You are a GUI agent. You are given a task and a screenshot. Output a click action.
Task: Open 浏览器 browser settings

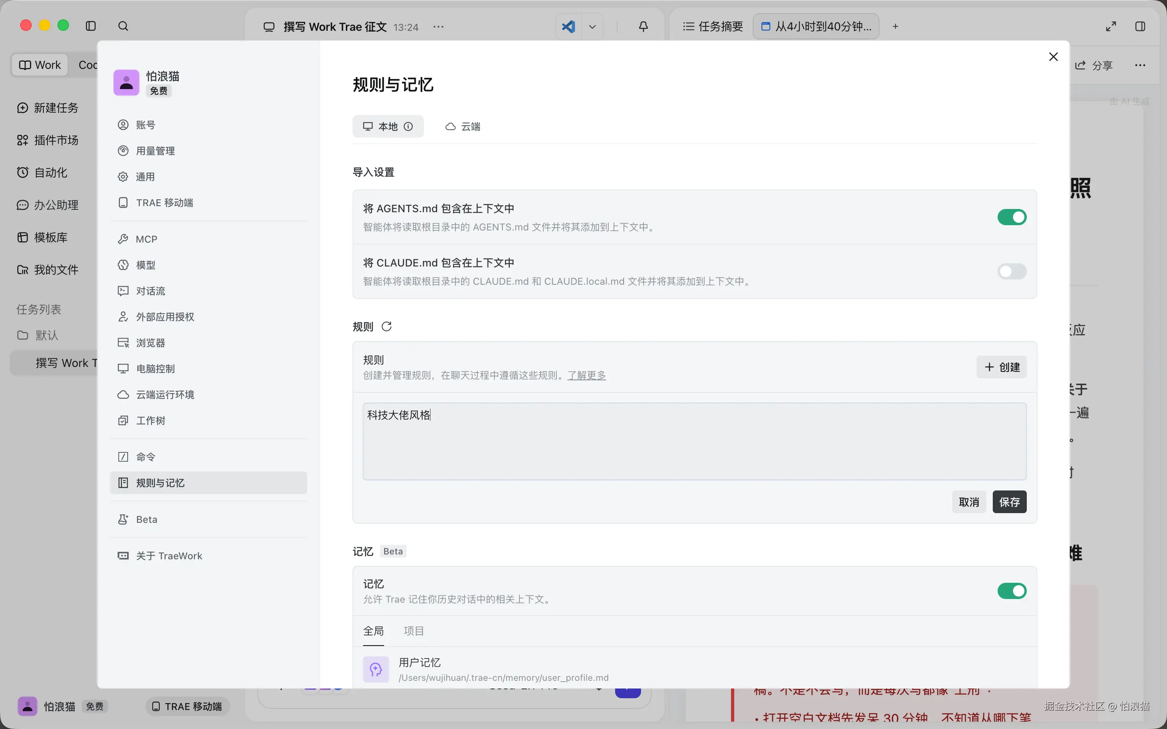[208, 343]
